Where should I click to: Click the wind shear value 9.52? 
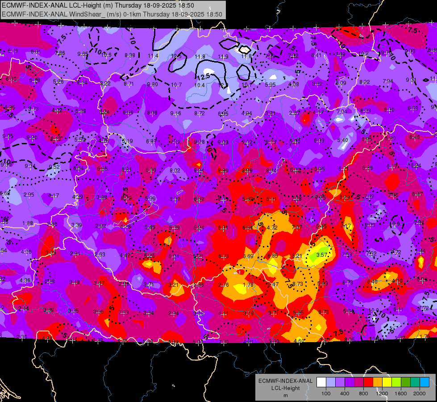(54, 167)
